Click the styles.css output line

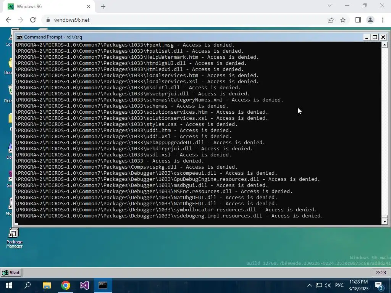pyautogui.click(x=126, y=124)
